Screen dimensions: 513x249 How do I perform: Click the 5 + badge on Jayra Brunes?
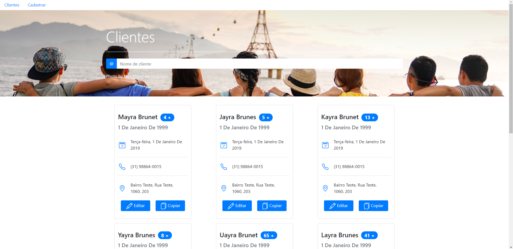[x=266, y=118]
